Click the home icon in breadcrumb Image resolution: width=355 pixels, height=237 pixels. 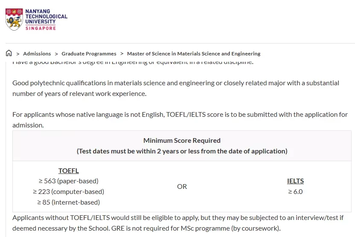9,53
